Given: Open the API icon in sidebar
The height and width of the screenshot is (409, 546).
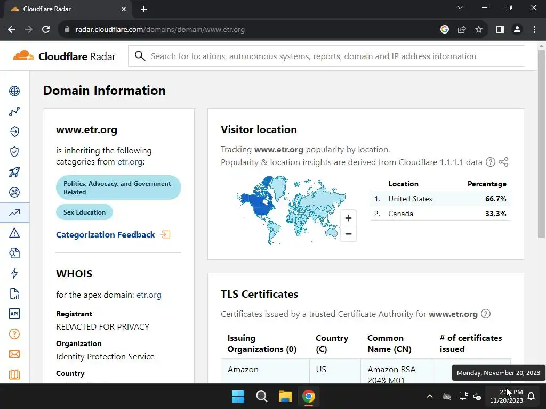Looking at the screenshot, I should [x=14, y=314].
